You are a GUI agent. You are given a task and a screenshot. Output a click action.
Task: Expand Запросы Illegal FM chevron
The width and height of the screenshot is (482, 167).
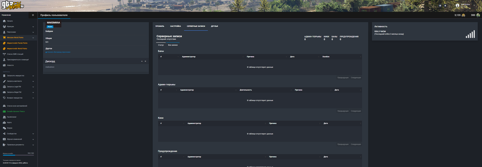click(x=33, y=92)
